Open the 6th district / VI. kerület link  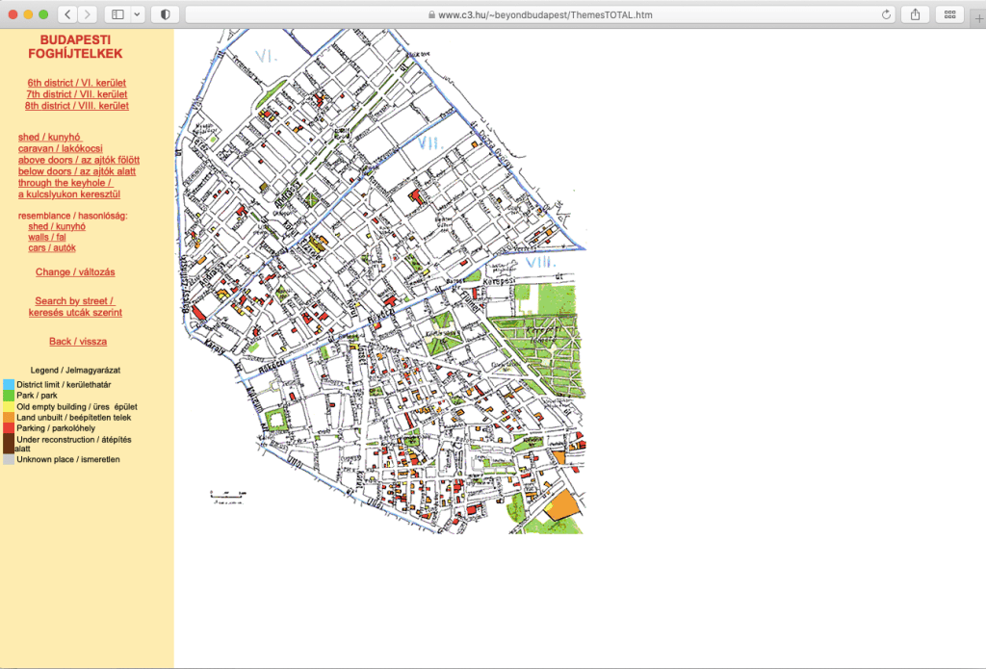[77, 83]
